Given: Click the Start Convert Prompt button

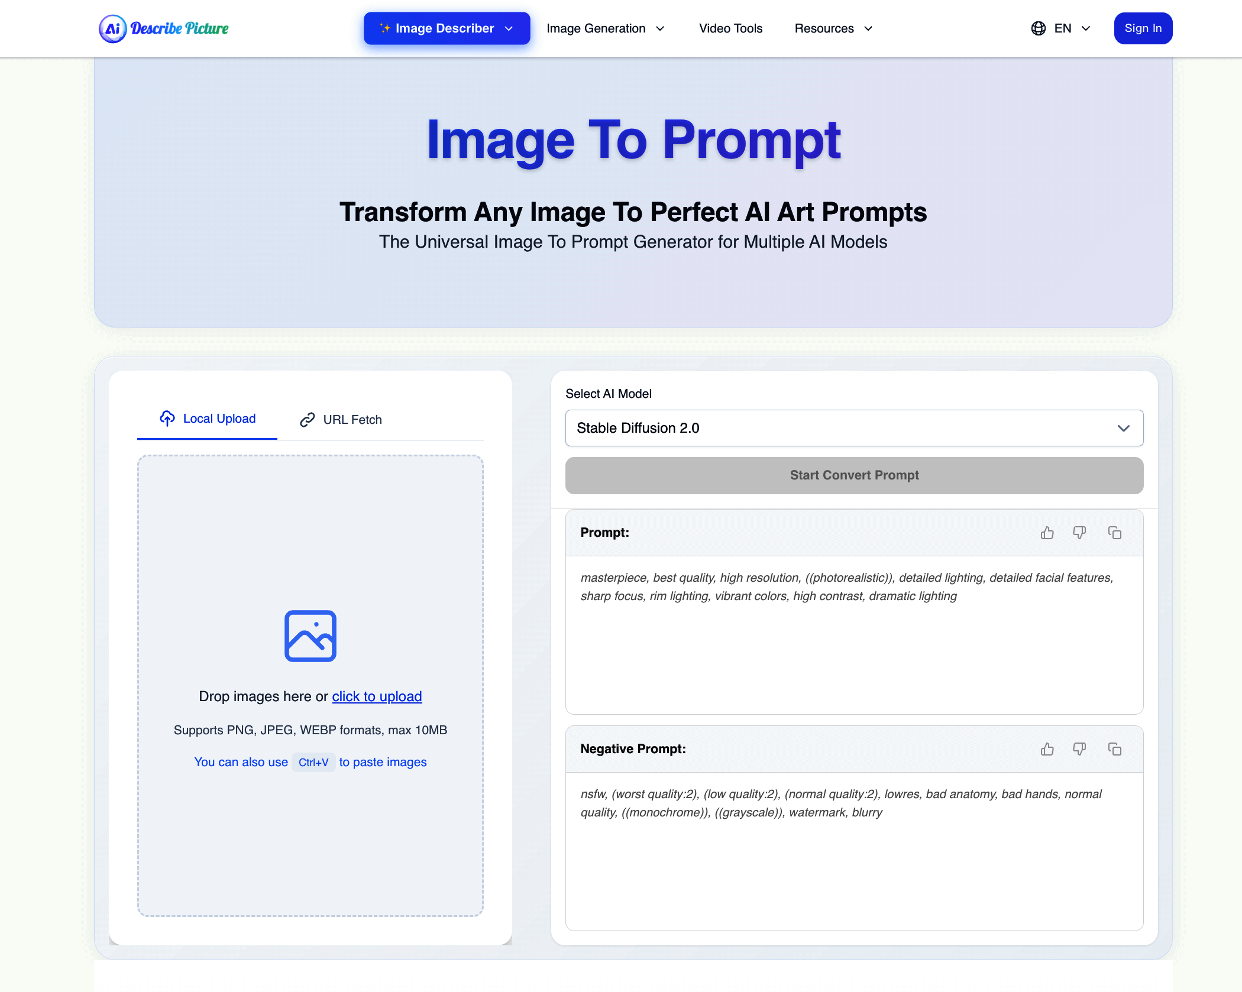Looking at the screenshot, I should pos(854,475).
